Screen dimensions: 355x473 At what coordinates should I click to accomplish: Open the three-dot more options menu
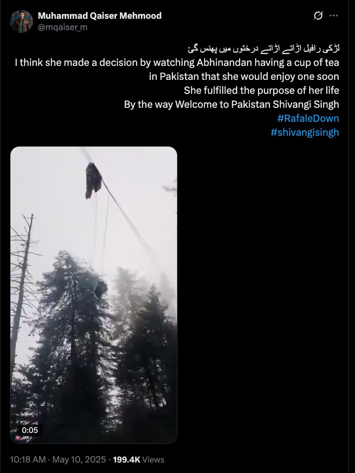334,15
